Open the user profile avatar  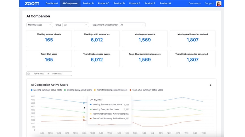click(219, 3)
